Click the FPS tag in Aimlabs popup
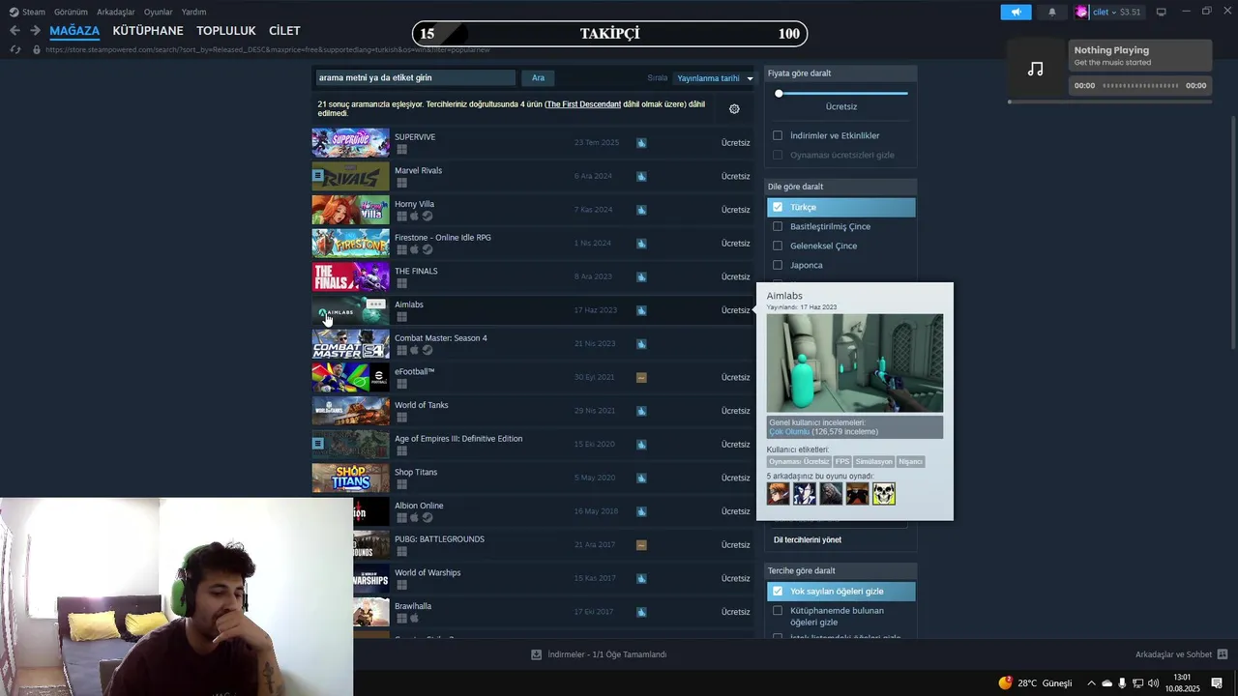The width and height of the screenshot is (1238, 696). pos(842,462)
